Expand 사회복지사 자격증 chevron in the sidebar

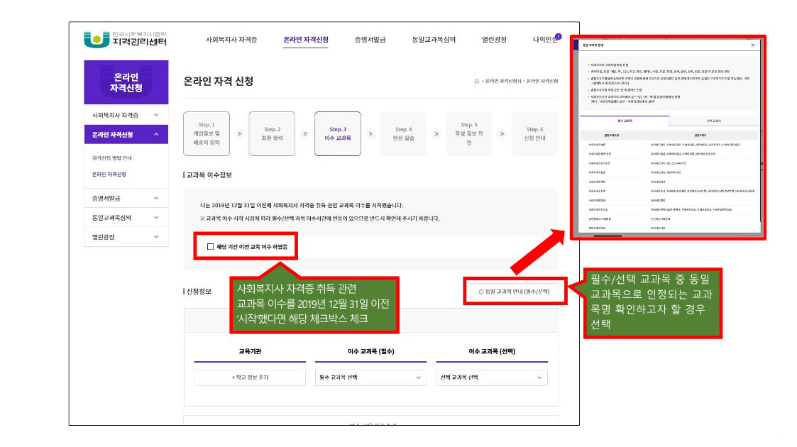pyautogui.click(x=156, y=116)
